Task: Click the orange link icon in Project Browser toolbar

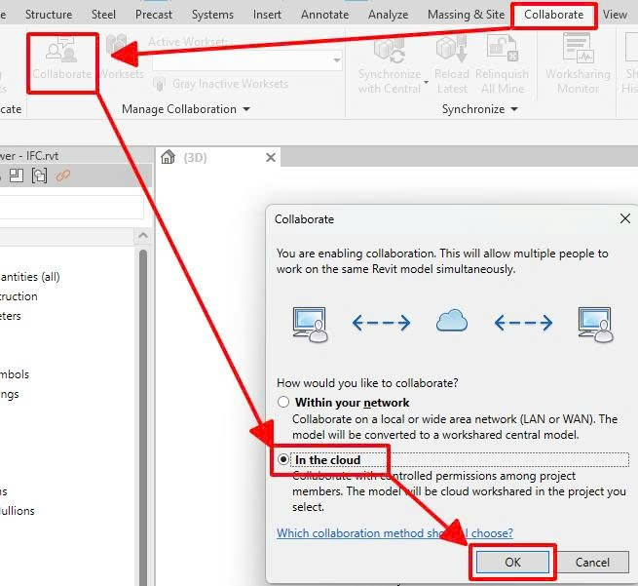Action: (x=63, y=176)
